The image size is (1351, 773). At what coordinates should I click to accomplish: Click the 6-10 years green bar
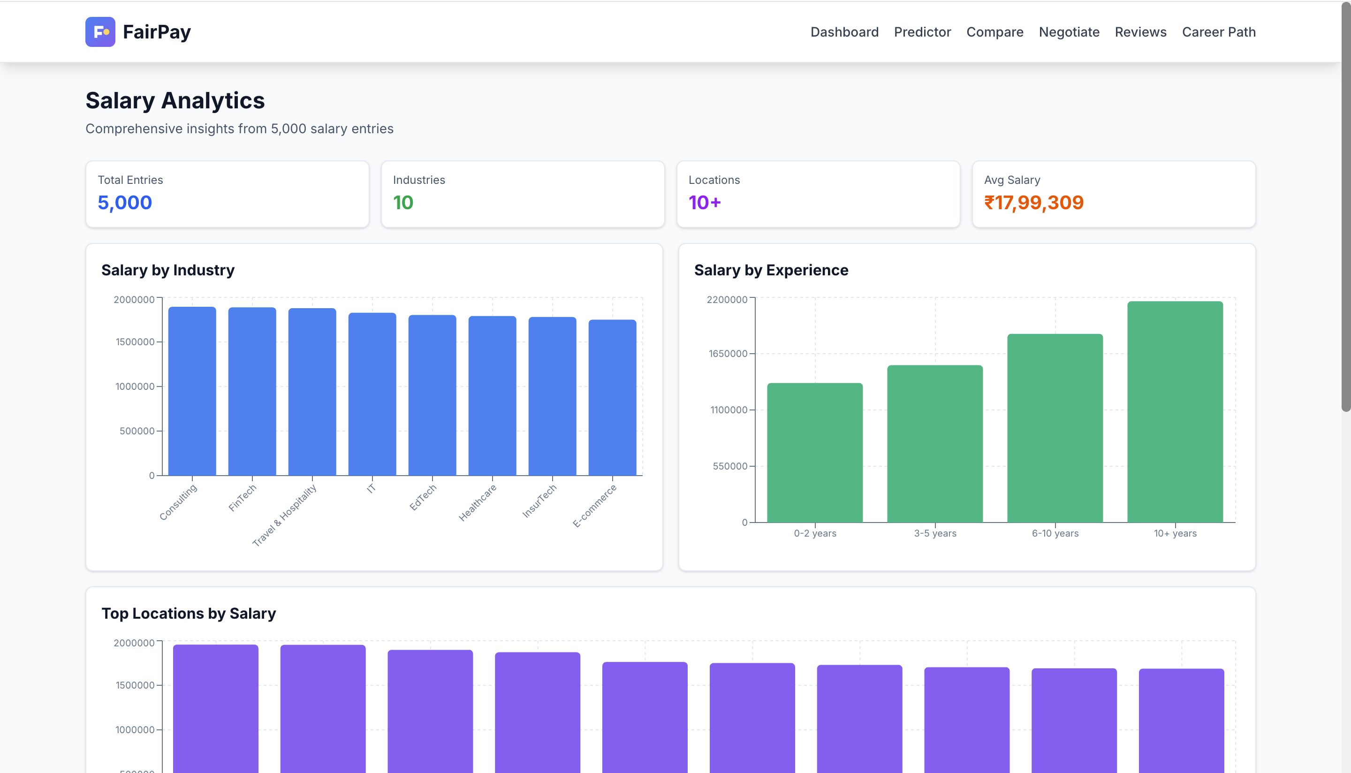coord(1055,428)
